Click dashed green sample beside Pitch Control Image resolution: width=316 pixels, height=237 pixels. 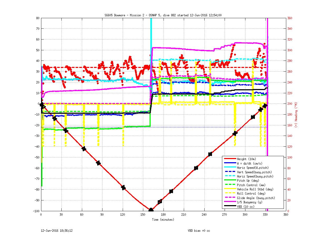click(x=230, y=185)
